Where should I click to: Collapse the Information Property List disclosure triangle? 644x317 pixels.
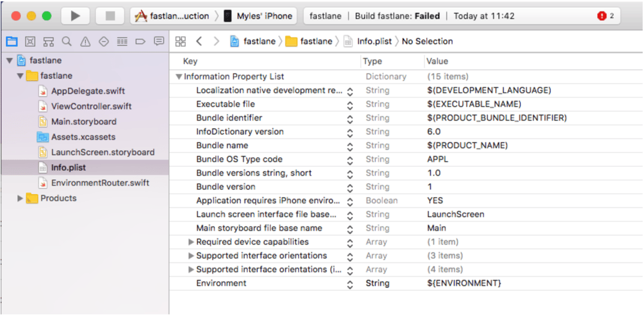click(179, 77)
